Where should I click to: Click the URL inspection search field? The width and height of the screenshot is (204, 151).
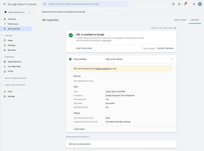[x=86, y=4]
